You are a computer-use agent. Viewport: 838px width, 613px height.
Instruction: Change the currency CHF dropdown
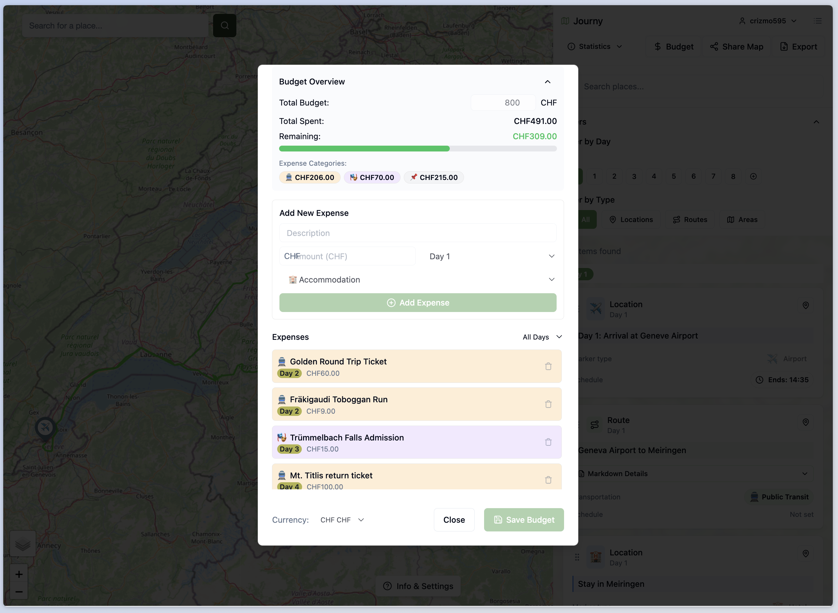[x=342, y=520]
